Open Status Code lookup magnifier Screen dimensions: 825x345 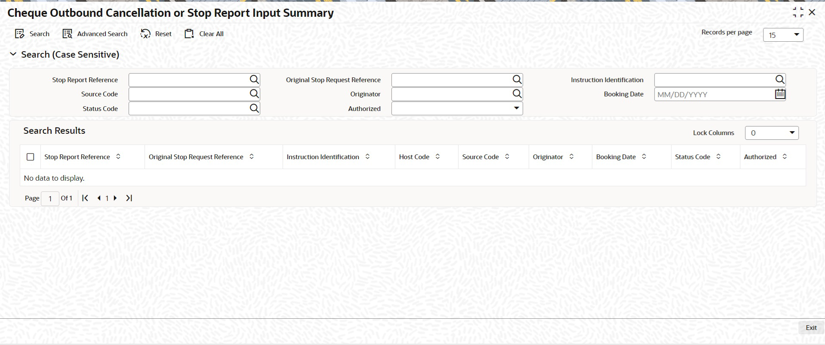click(254, 108)
